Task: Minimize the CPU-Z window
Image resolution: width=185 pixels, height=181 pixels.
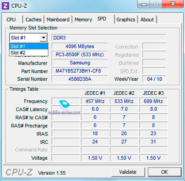Action: coord(144,4)
